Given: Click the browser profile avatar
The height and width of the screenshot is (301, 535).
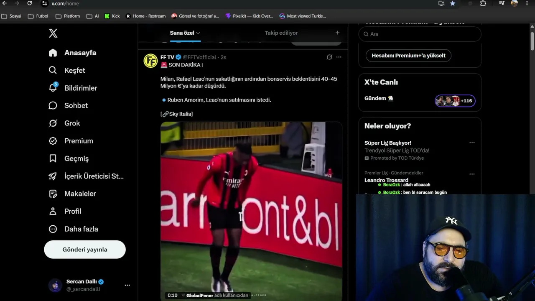Looking at the screenshot, I should (515, 3).
